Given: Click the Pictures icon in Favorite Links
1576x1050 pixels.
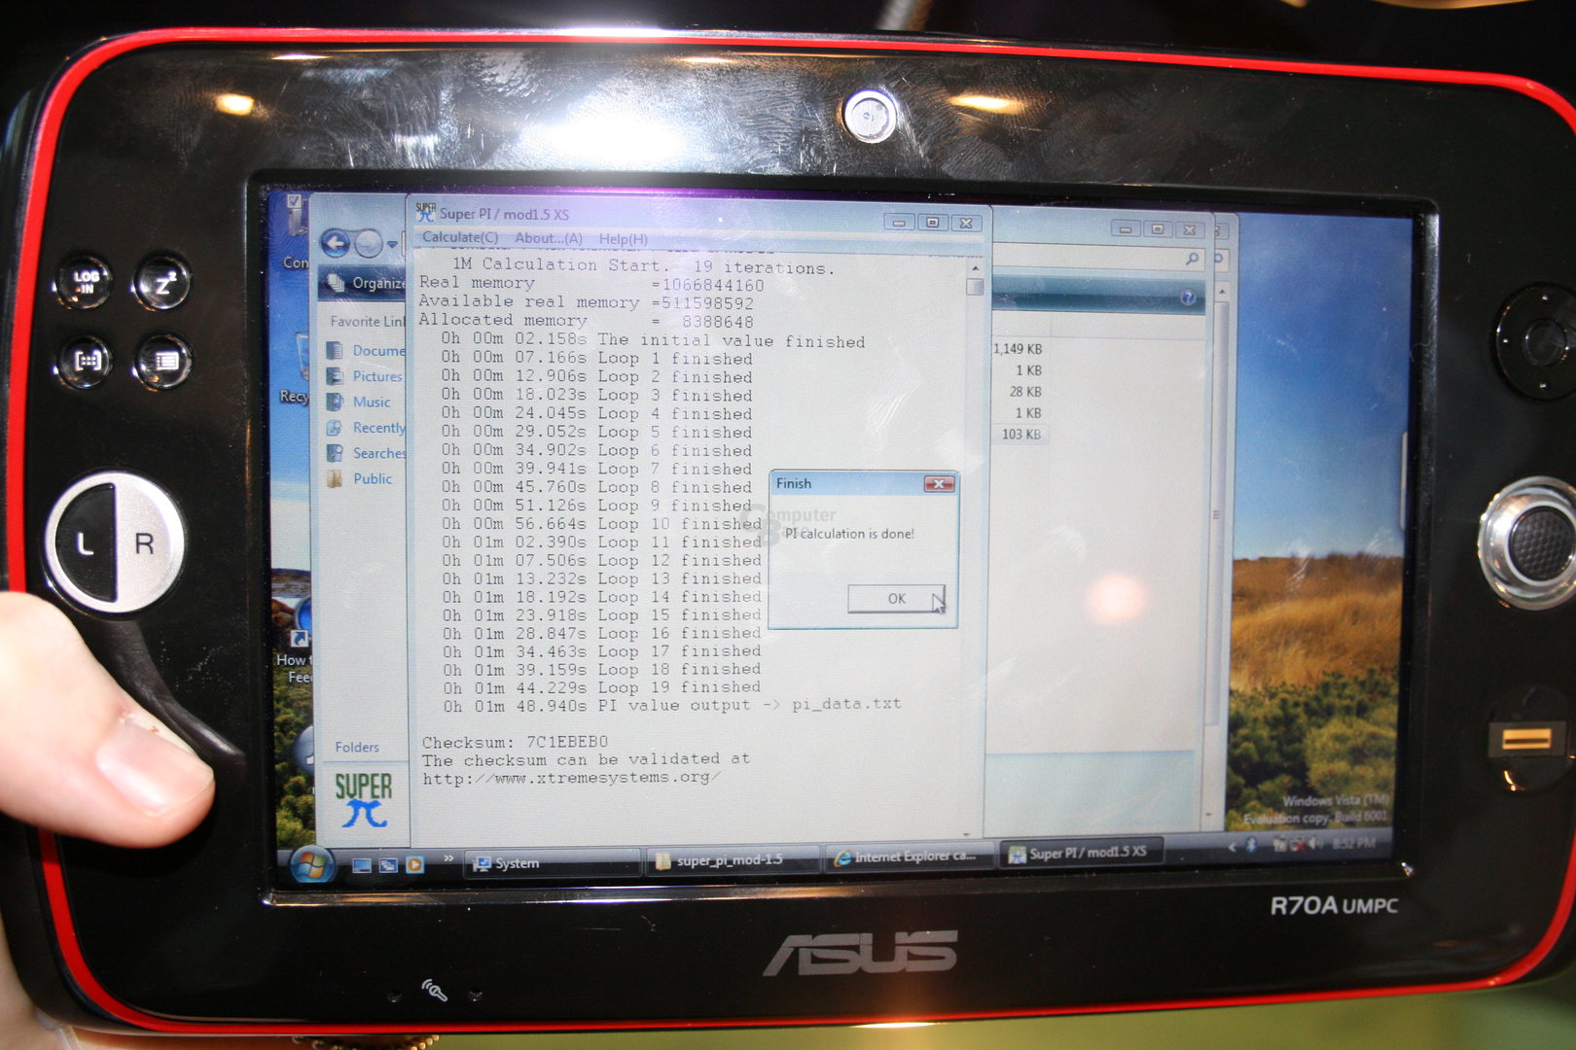Looking at the screenshot, I should tap(335, 376).
